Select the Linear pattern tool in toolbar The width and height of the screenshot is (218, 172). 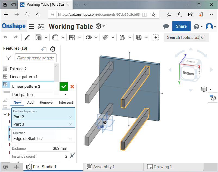point(72,37)
